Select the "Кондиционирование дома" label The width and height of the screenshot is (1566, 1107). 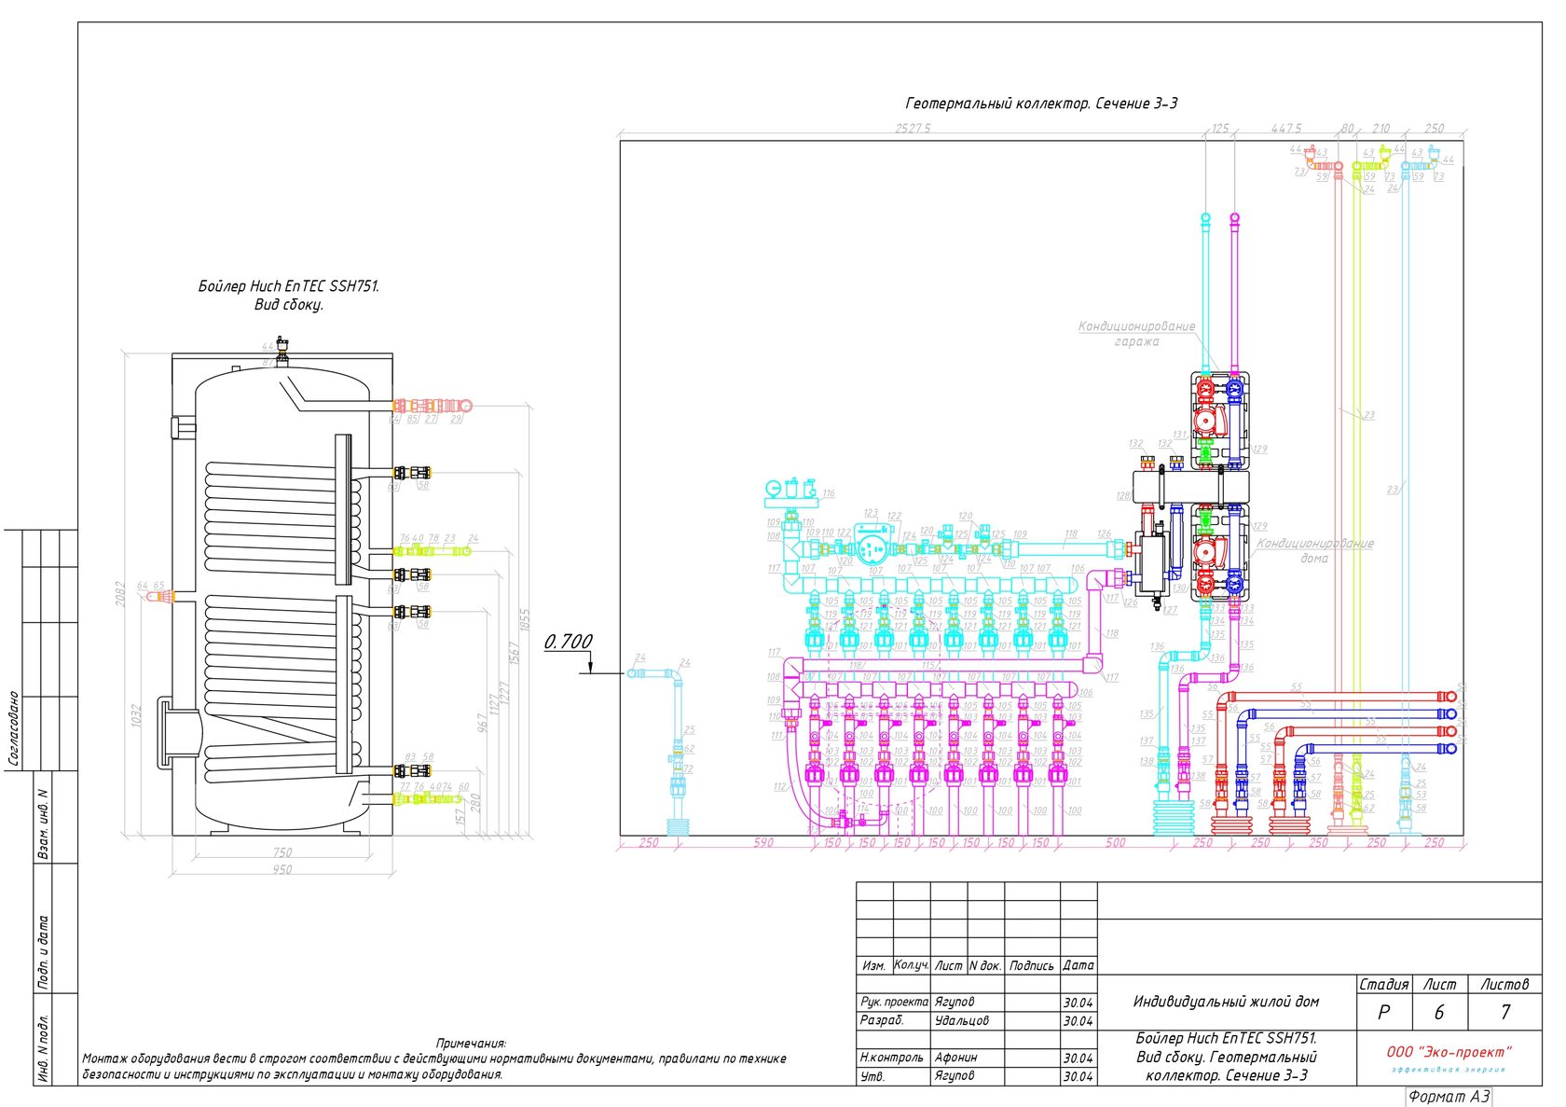click(x=1314, y=550)
